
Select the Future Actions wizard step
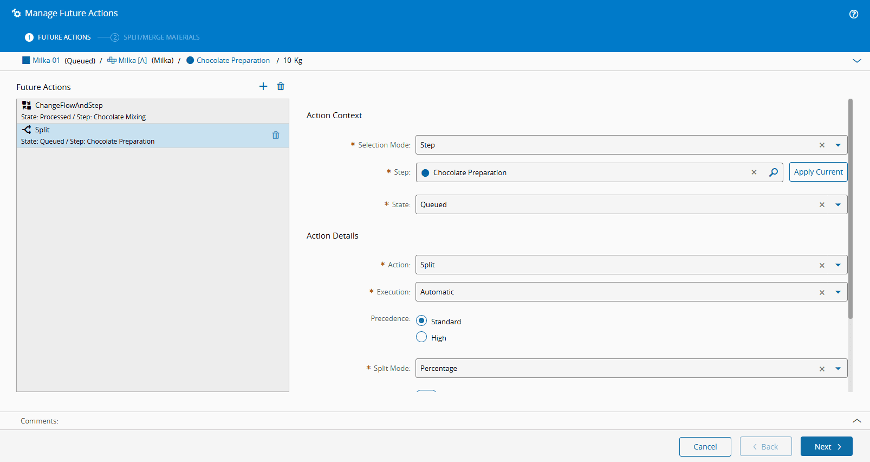[x=64, y=37]
